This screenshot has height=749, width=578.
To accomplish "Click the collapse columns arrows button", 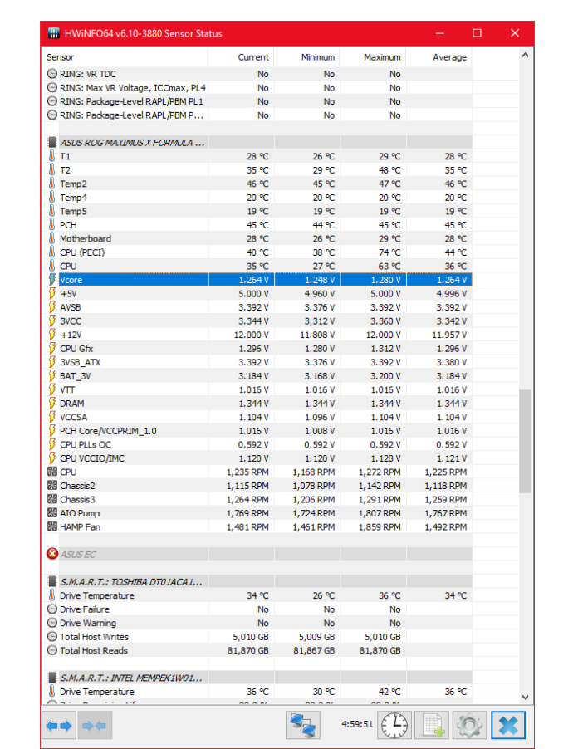I will 95,726.
